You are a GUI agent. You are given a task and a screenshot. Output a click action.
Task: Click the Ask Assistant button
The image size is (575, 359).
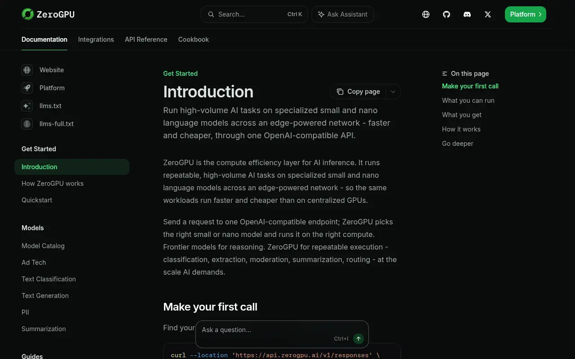343,14
